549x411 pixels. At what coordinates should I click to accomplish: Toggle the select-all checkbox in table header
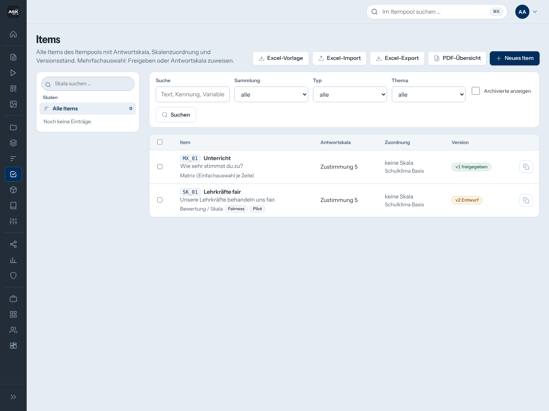tap(160, 142)
